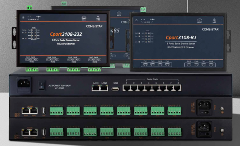
Task: Click ETH2 port on the middle rack unit
Action: tap(34, 111)
